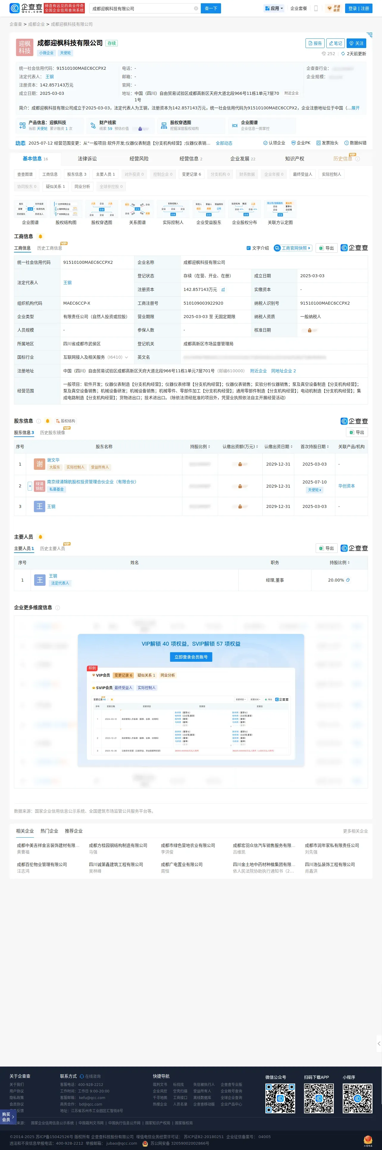382x1150 pixels.
Task: Click the 企查查 logo at top left
Action: coord(26,8)
